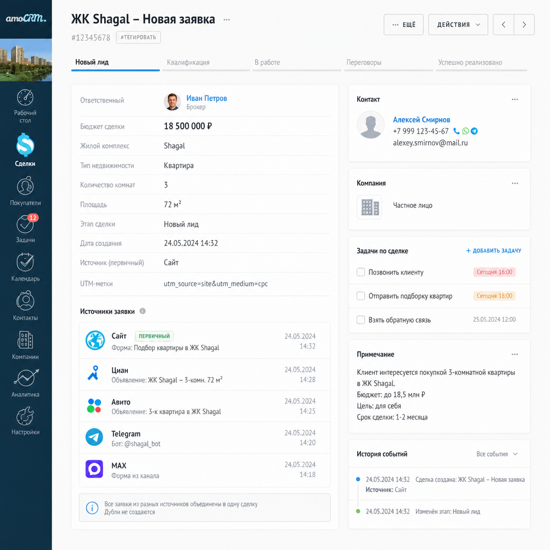Open the Настройки sidebar icon
This screenshot has width=550, height=550.
(x=25, y=416)
